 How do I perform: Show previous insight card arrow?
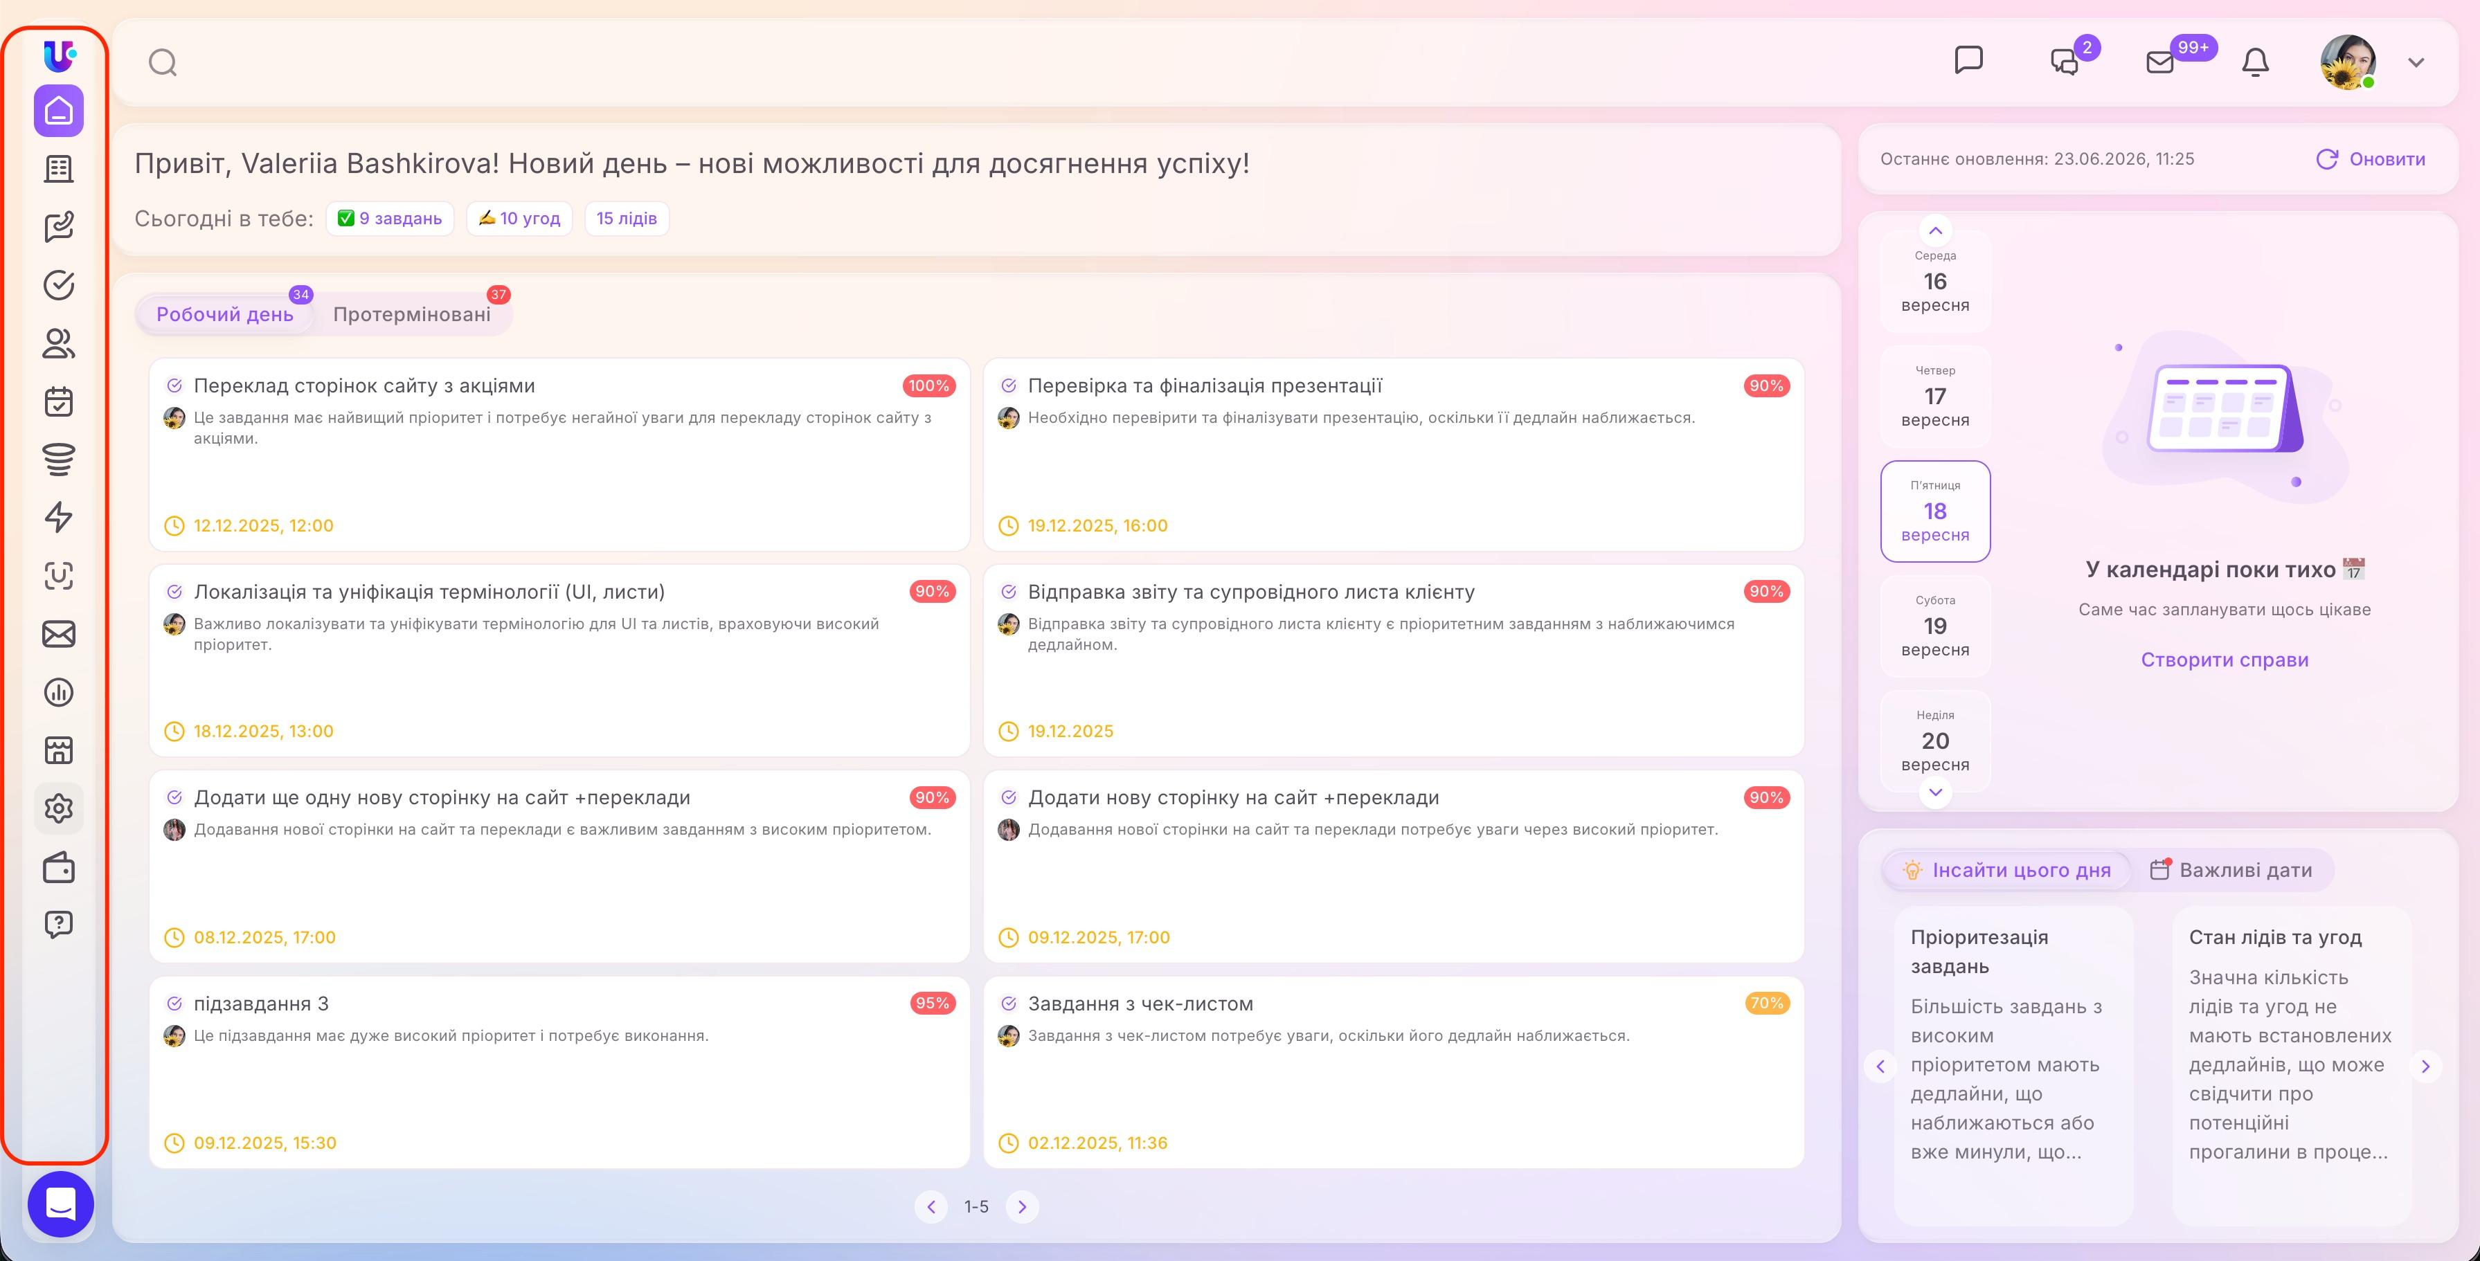[1880, 1067]
